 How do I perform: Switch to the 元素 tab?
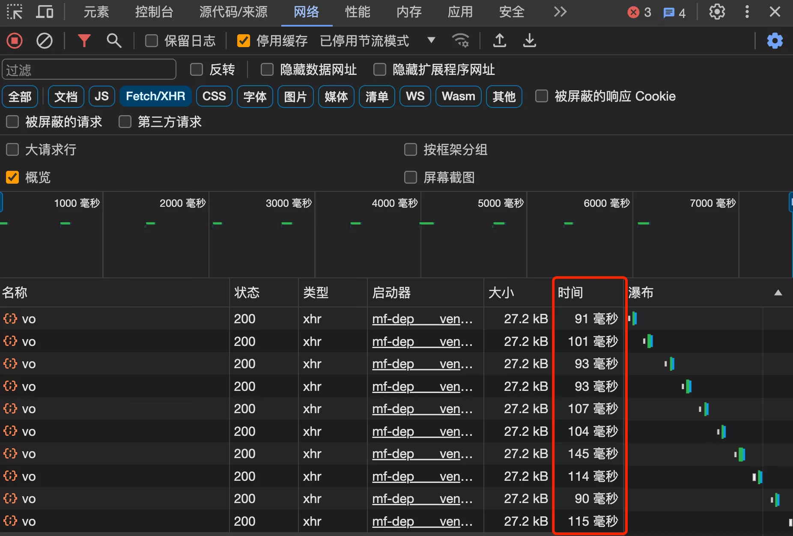(x=96, y=12)
